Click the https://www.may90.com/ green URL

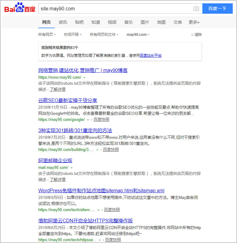click(x=60, y=77)
